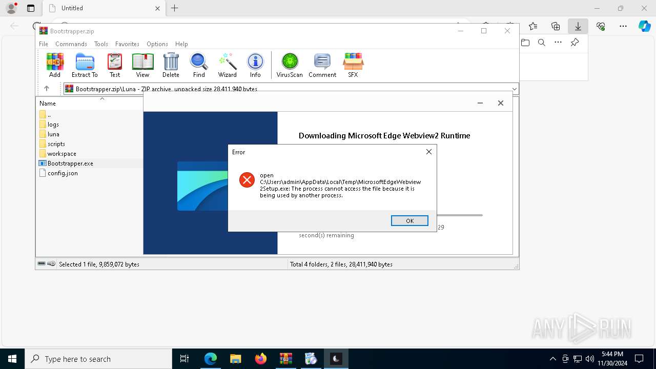Click the error message text 'open C:\Users\admin...'

(x=340, y=185)
